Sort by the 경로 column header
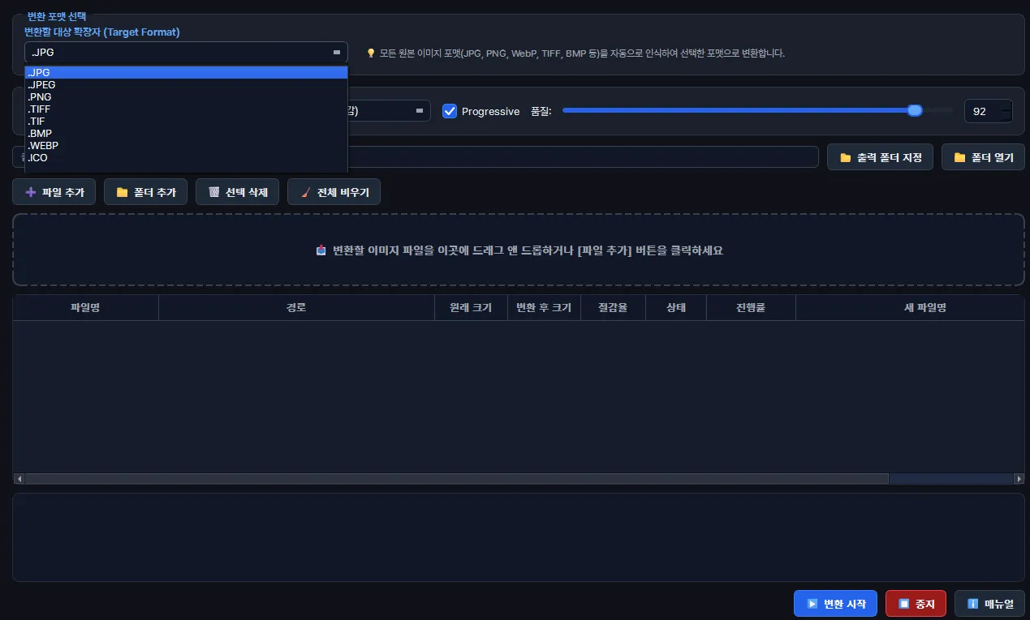Screen dimensions: 1030x620 (x=296, y=308)
